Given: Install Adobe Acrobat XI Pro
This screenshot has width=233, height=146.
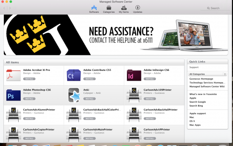Looking at the screenshot, I should [x=29, y=79].
